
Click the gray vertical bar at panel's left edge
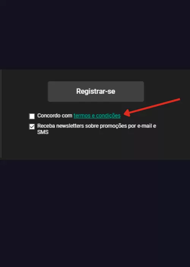click(x=1, y=114)
